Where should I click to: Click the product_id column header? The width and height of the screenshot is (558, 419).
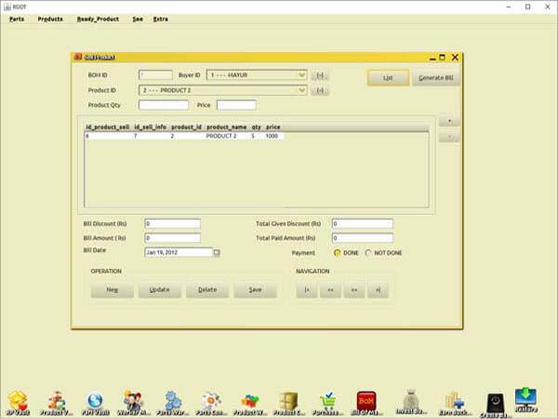pyautogui.click(x=187, y=127)
